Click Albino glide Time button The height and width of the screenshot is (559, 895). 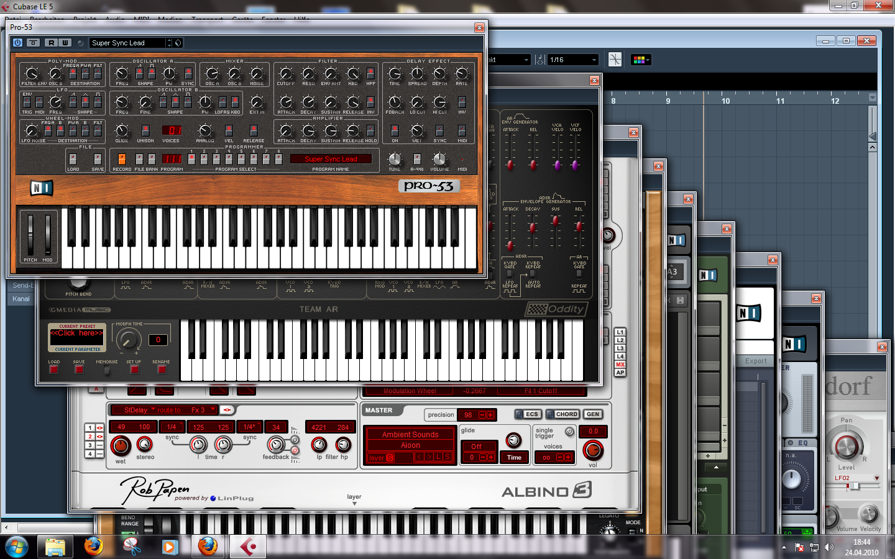(x=514, y=457)
